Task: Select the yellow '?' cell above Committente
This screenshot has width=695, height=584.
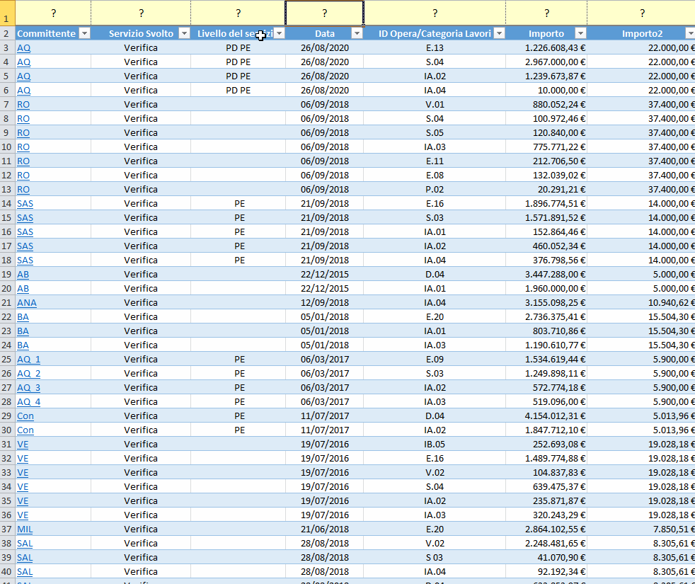Action: click(x=53, y=13)
